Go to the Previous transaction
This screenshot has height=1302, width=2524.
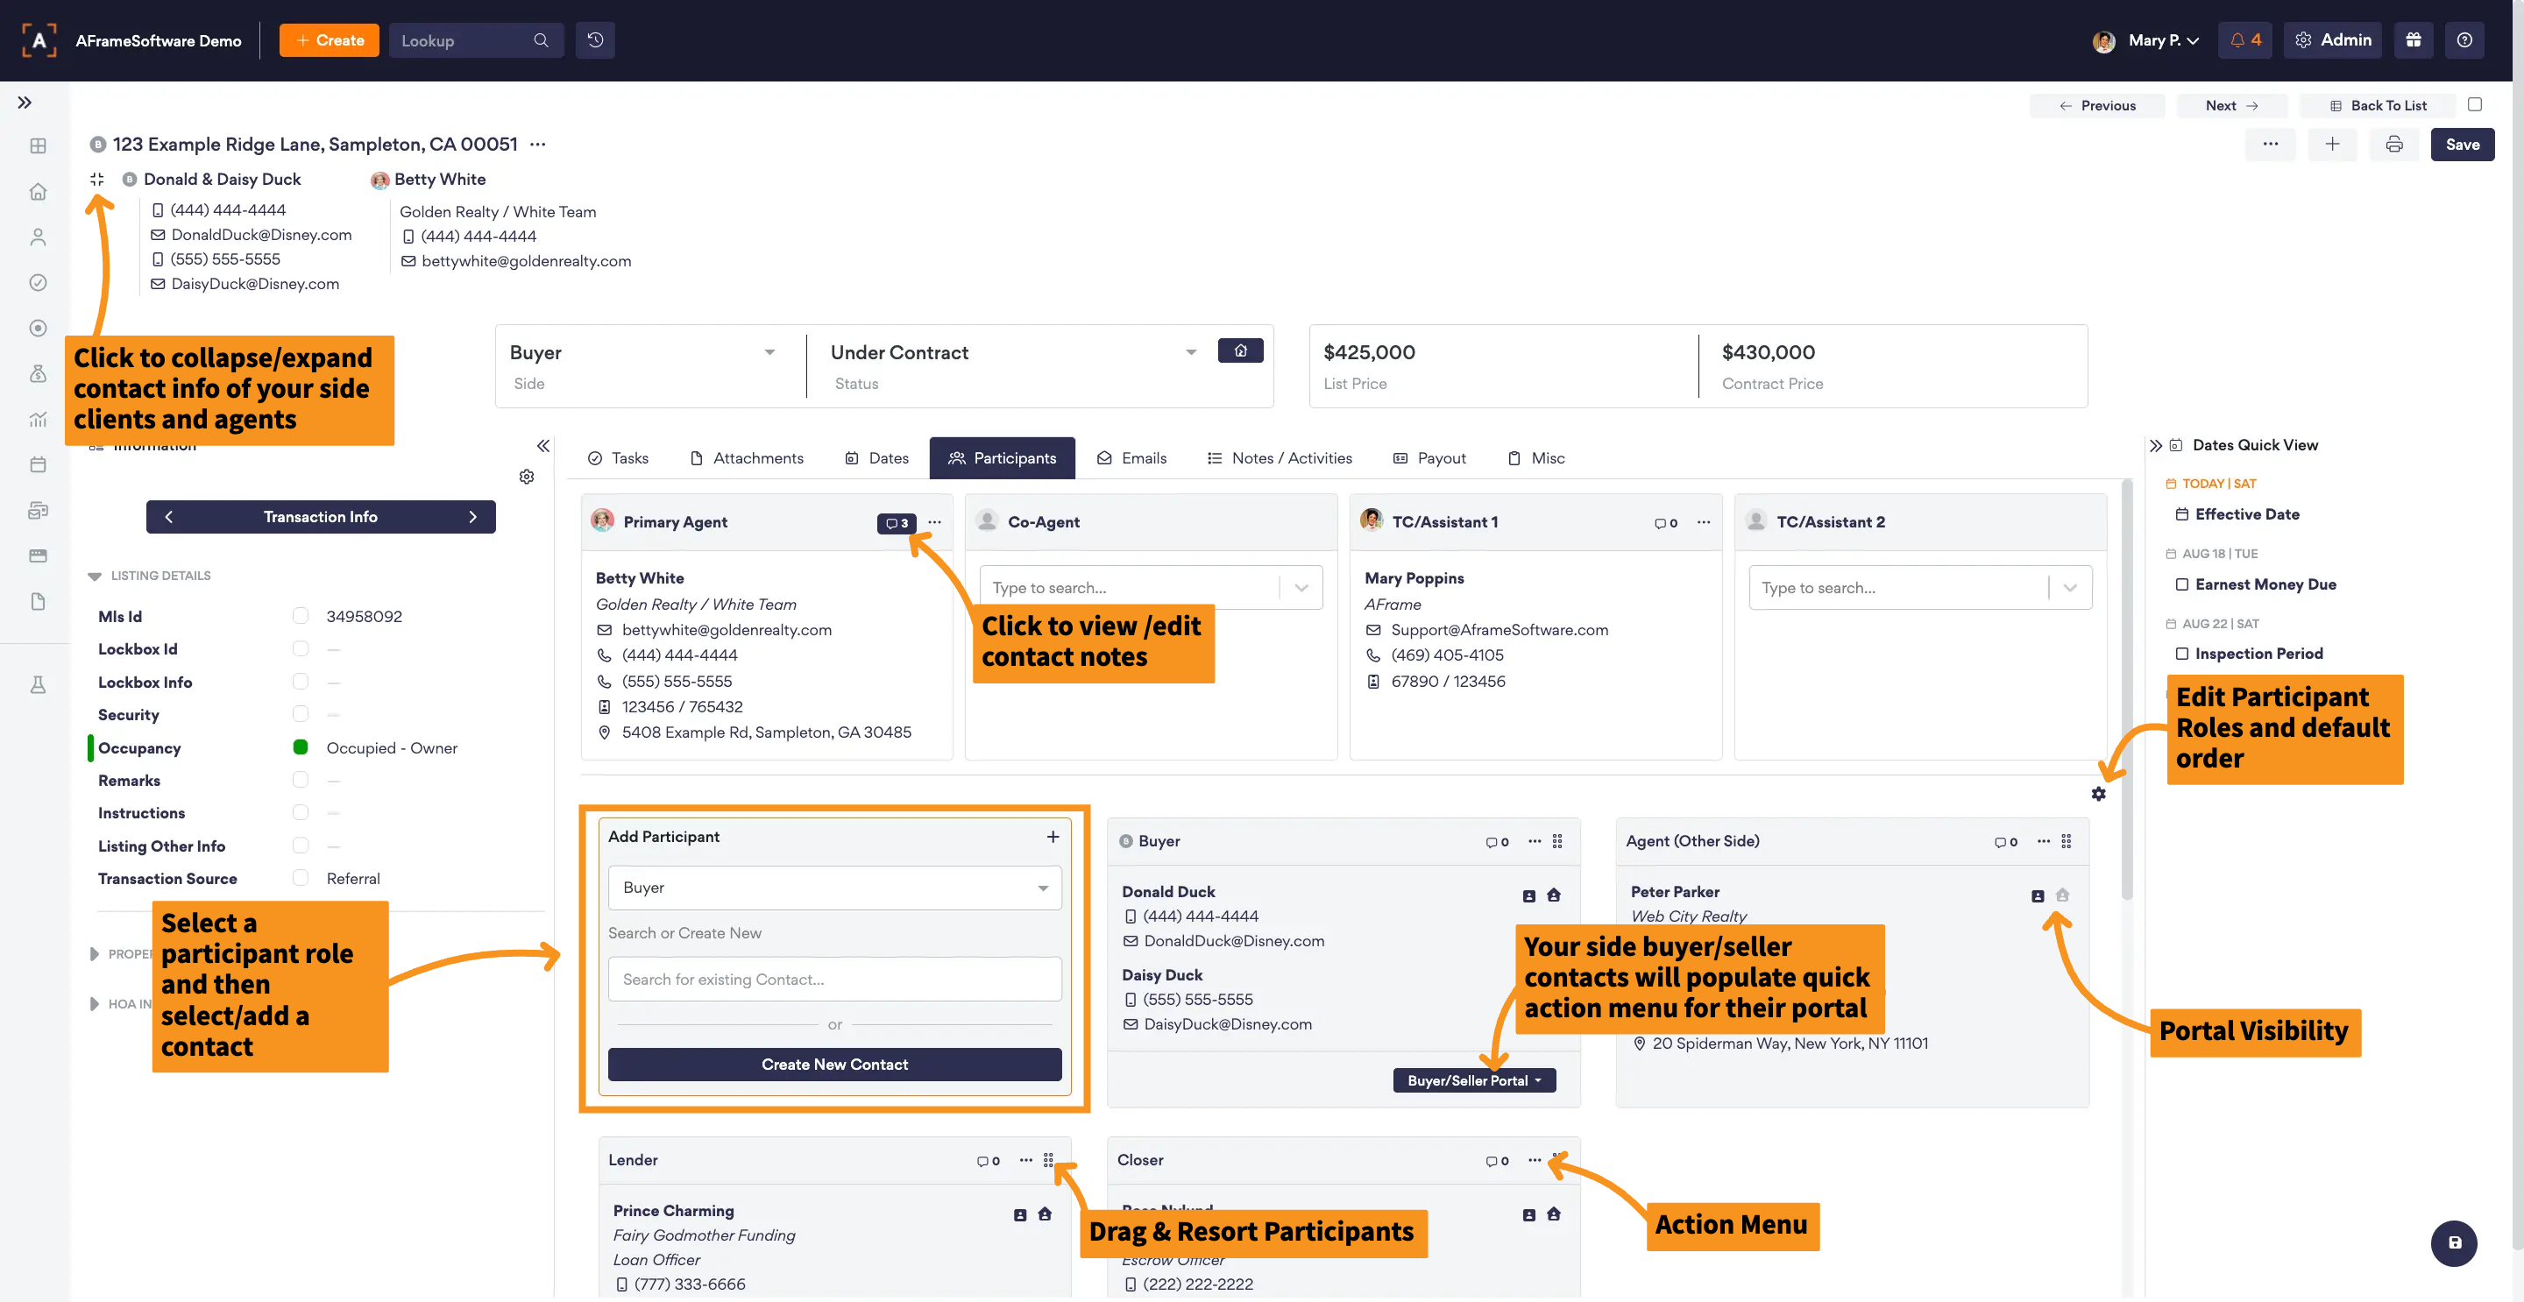pos(2097,106)
